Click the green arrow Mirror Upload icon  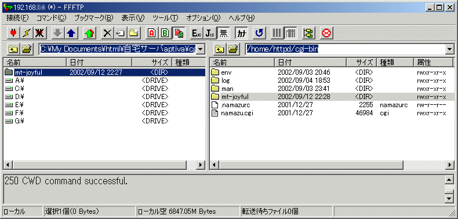tap(90, 33)
